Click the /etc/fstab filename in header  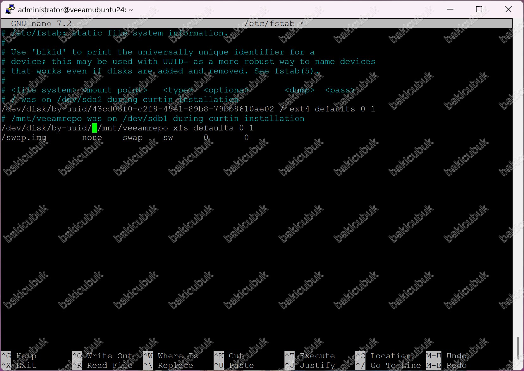pos(269,23)
